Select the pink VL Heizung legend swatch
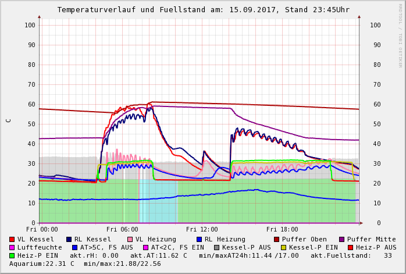406x274 pixels. point(130,239)
